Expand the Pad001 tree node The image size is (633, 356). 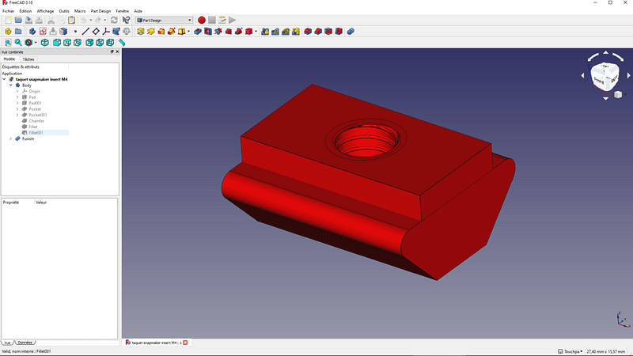coord(17,103)
